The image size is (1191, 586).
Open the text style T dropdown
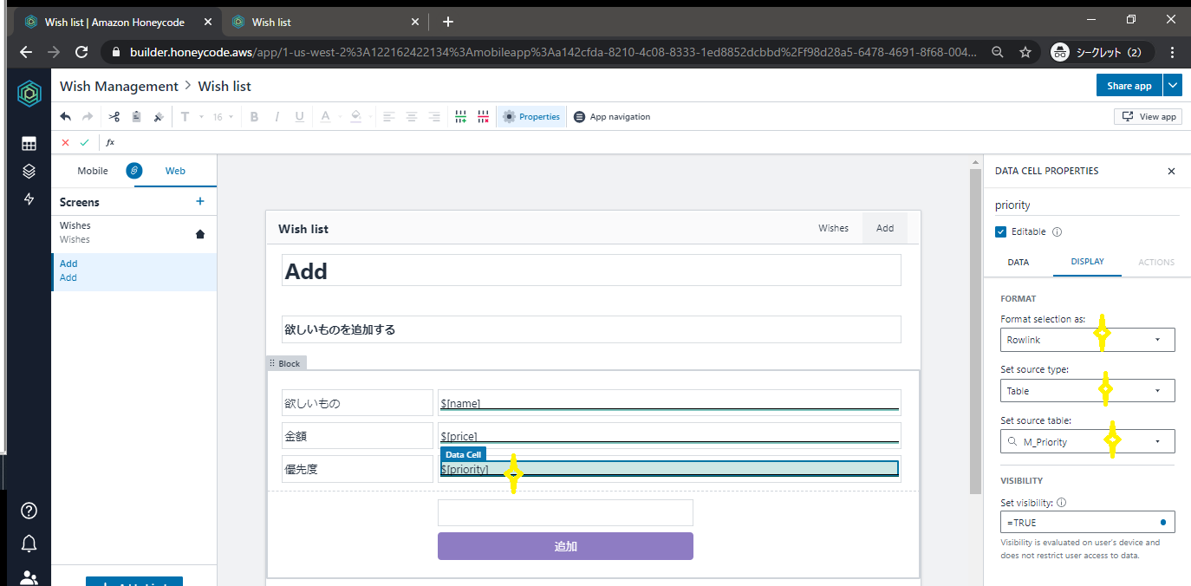(192, 117)
